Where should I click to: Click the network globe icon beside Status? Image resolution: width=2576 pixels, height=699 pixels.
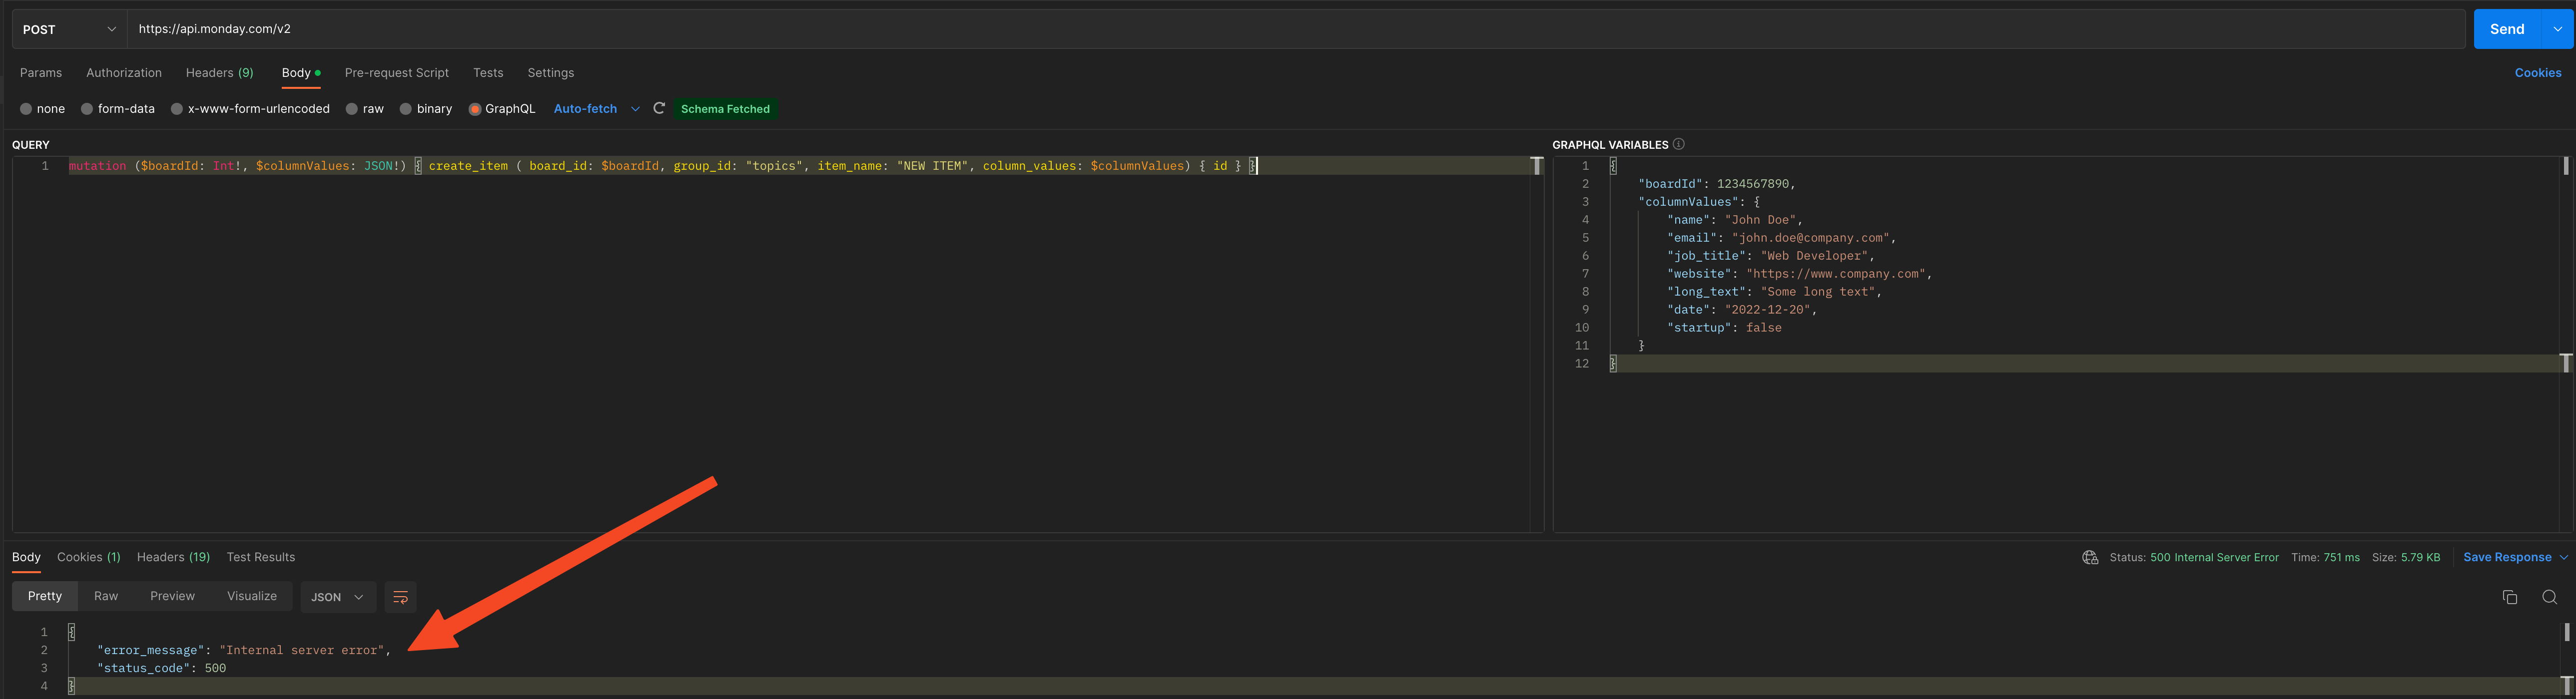click(x=2090, y=557)
